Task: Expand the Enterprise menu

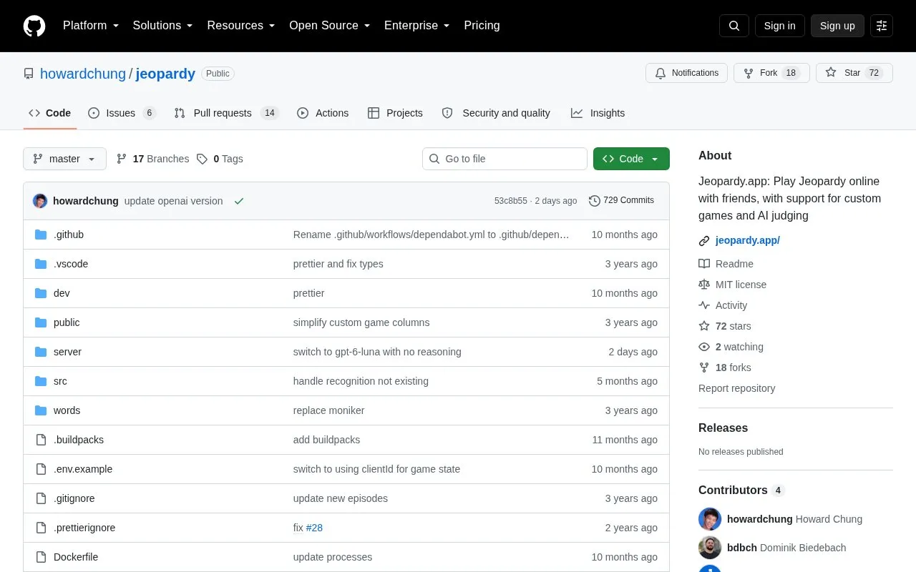Action: point(417,26)
